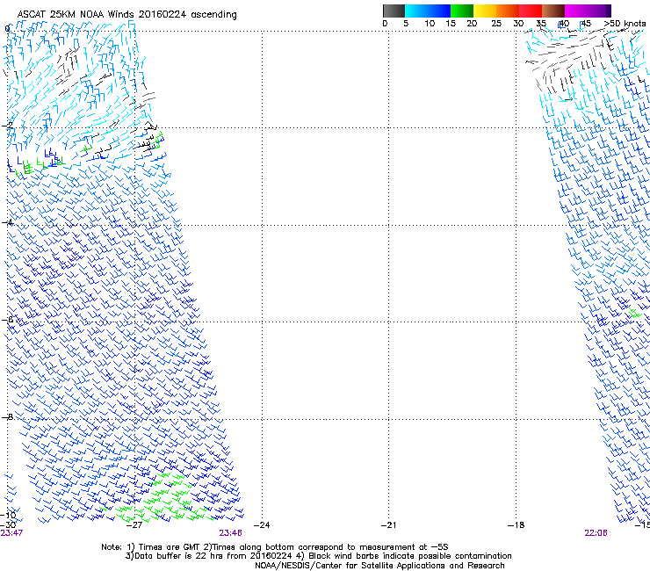This screenshot has height=571, width=650.
Task: Click the -2 latitude axis label
Action: (7, 126)
